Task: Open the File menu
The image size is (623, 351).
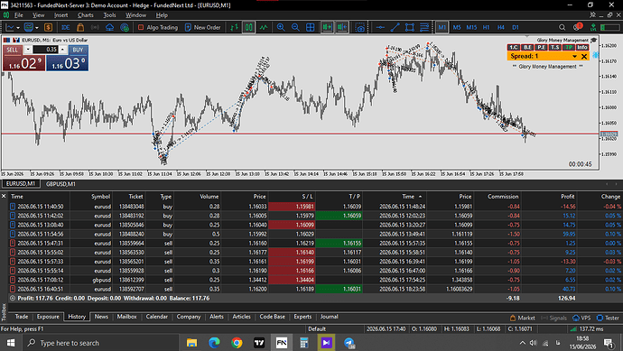Action: click(19, 15)
